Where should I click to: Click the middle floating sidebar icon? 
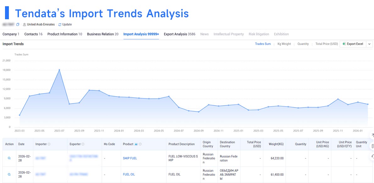point(372,146)
